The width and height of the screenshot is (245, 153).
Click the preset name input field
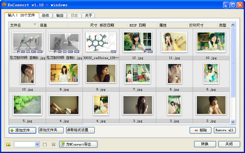pyautogui.click(x=24, y=144)
